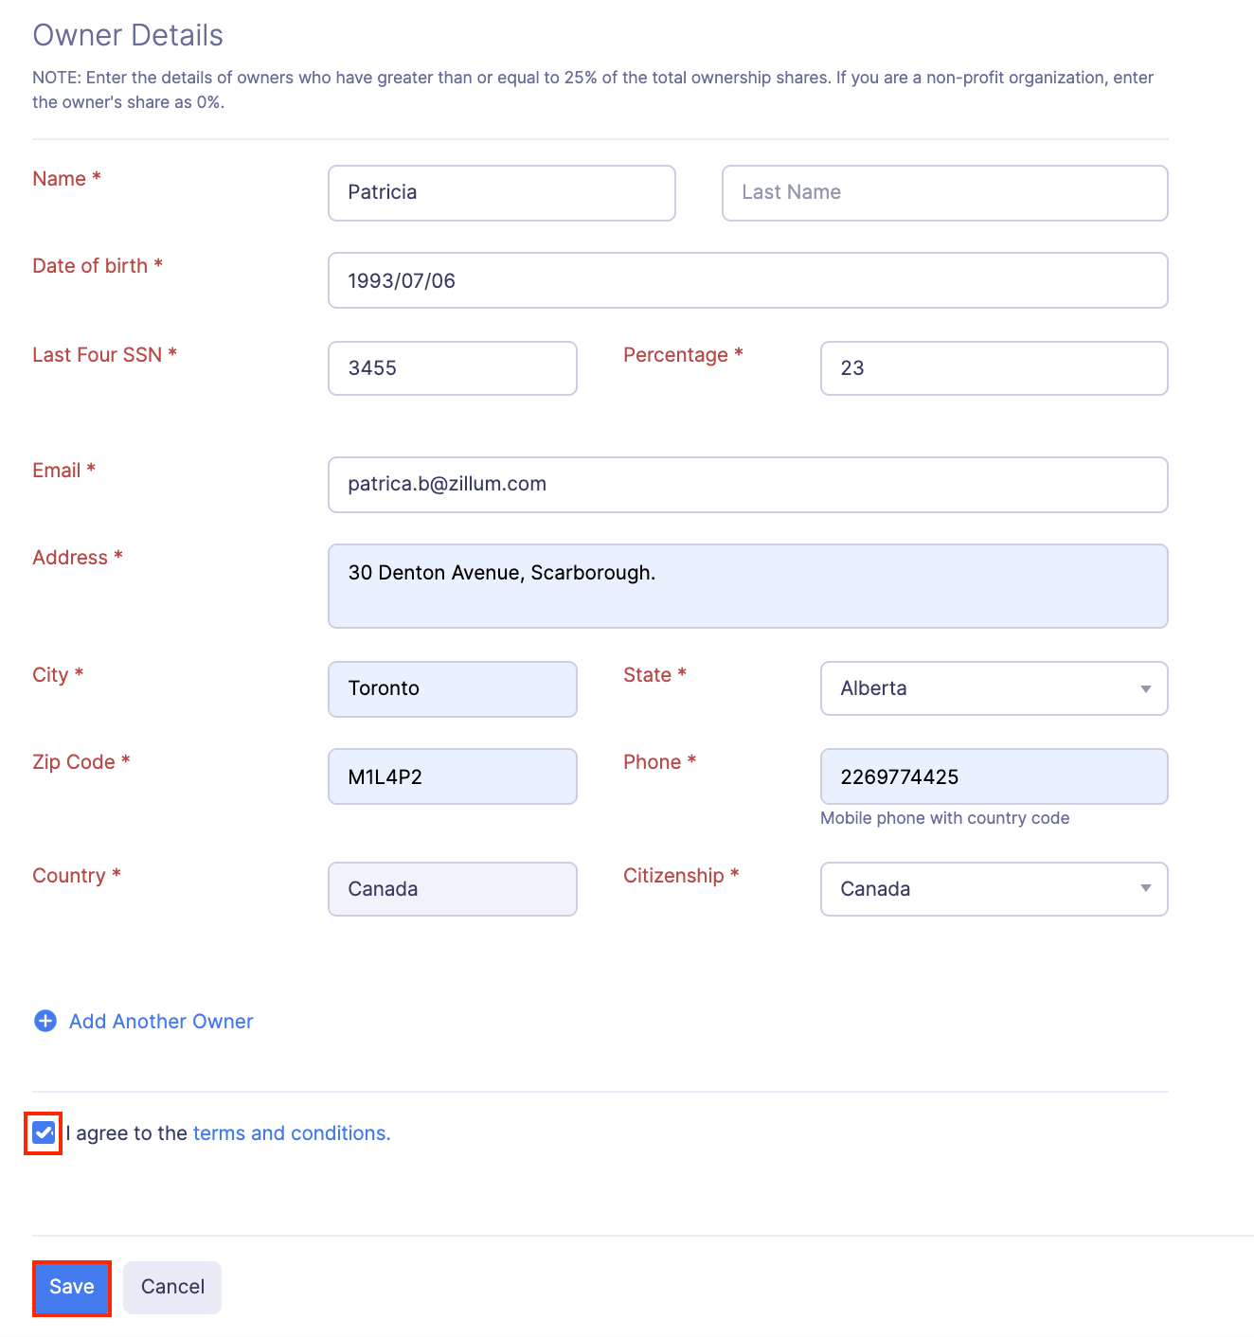Click the City field containing Toronto
The height and width of the screenshot is (1337, 1254).
452,688
